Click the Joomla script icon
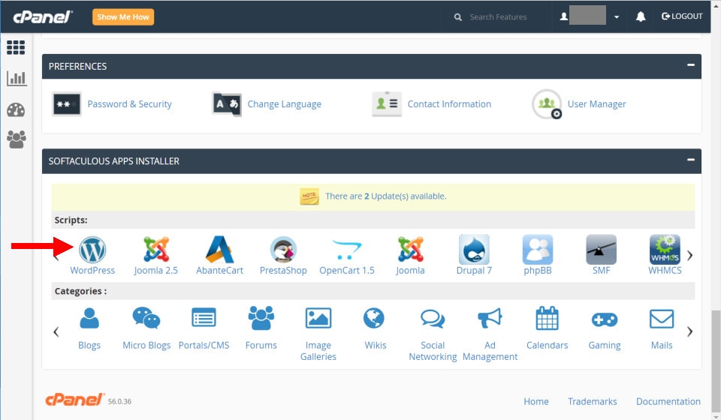This screenshot has width=721, height=420. pos(410,250)
